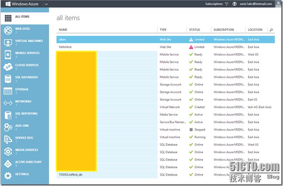The image size is (283, 186).
Task: Click the Stopped status text
Action: pos(200,130)
